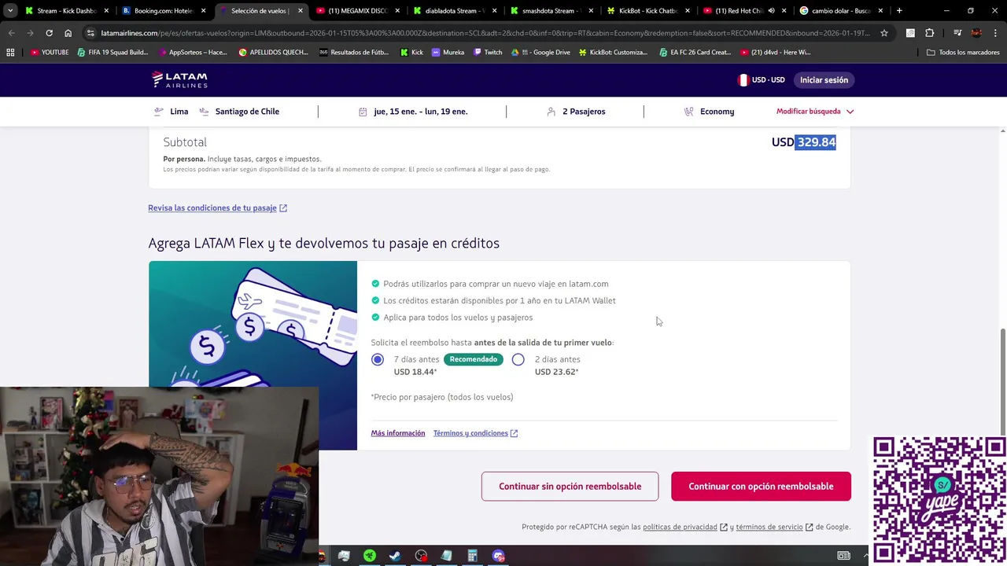Switch to smashdota Stream tab
The image size is (1007, 566).
pos(551,11)
